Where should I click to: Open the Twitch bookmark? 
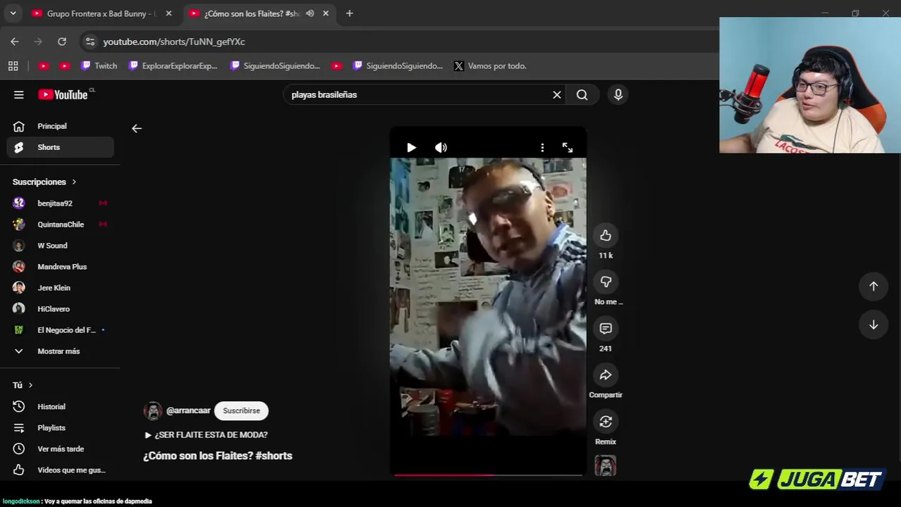pos(99,65)
